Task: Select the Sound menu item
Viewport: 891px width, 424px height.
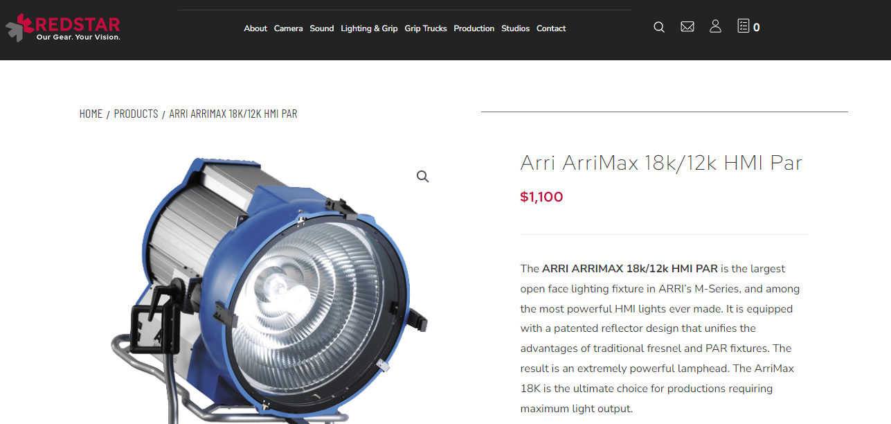Action: click(x=322, y=28)
